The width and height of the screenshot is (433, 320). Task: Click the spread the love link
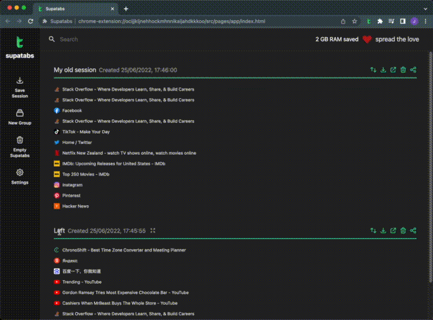coord(397,39)
